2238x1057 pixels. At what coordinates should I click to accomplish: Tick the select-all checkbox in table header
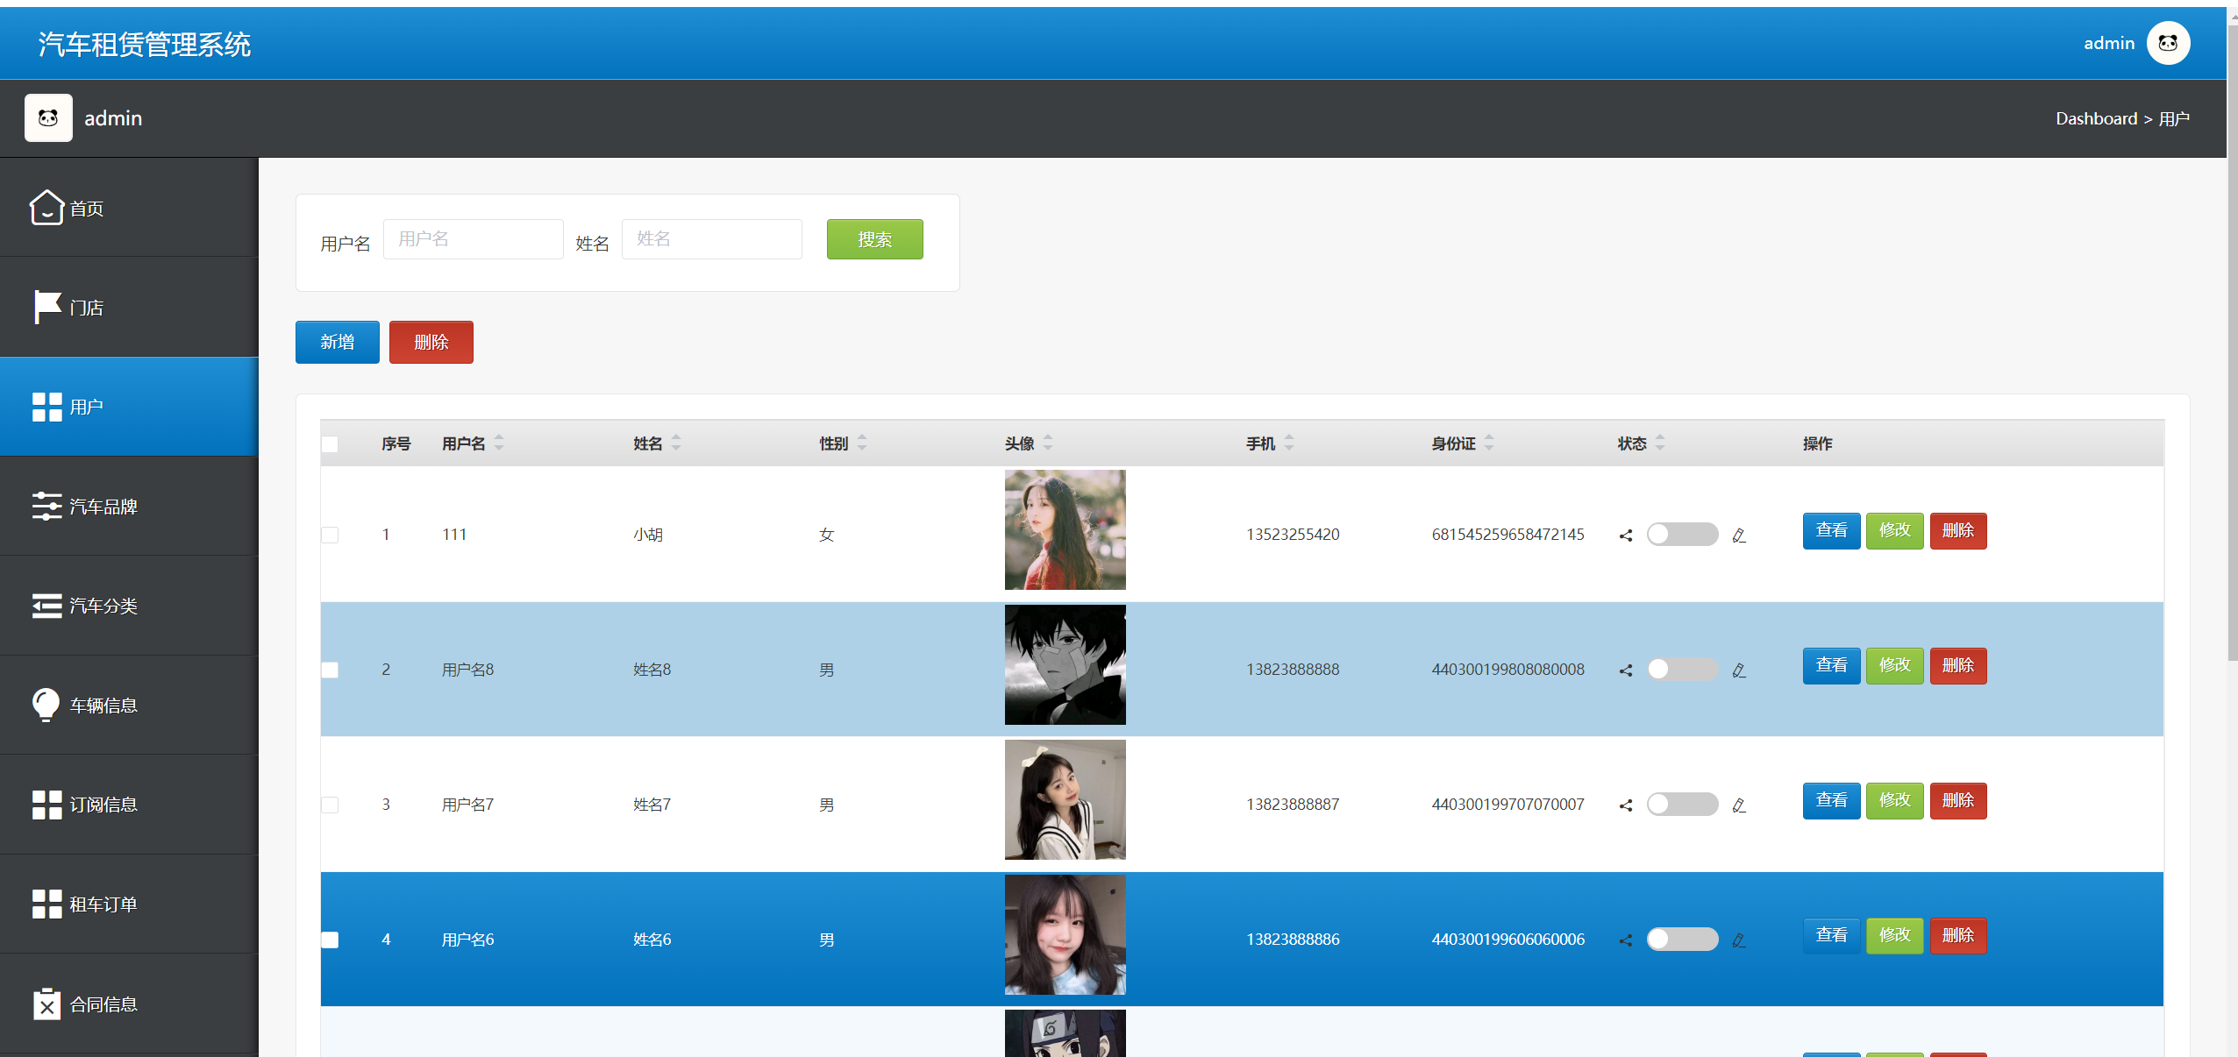[330, 443]
